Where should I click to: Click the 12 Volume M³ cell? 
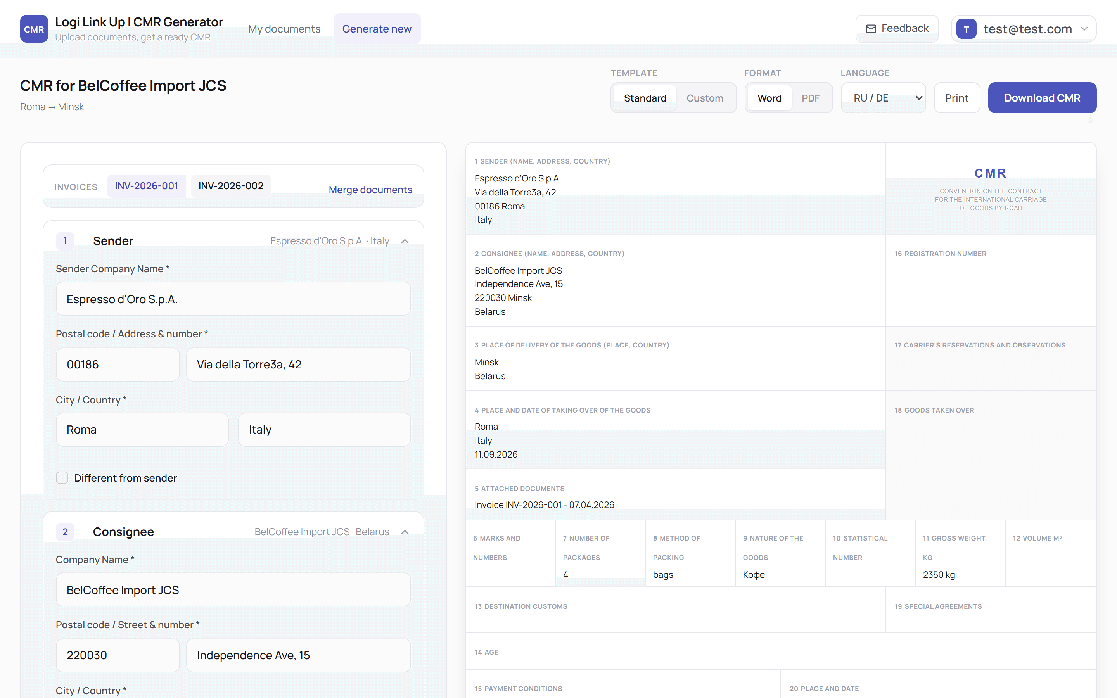click(1051, 553)
